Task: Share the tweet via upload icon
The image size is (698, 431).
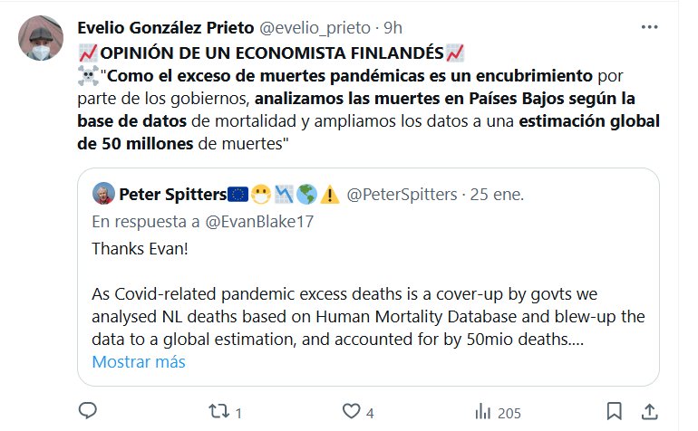Action: click(649, 412)
